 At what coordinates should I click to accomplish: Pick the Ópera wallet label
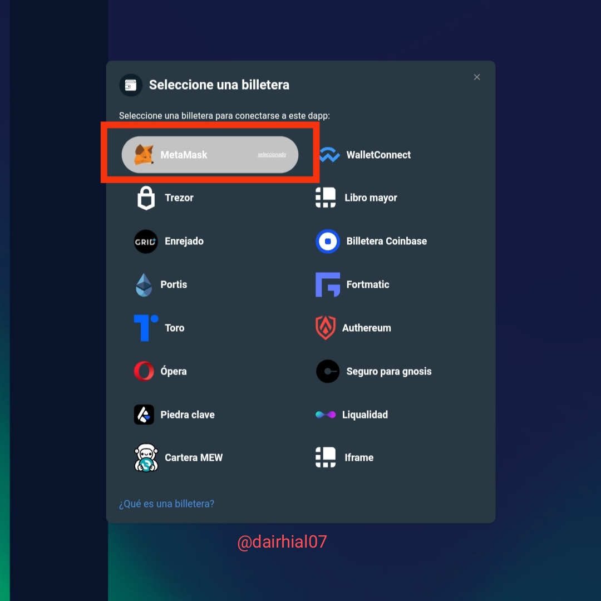173,371
